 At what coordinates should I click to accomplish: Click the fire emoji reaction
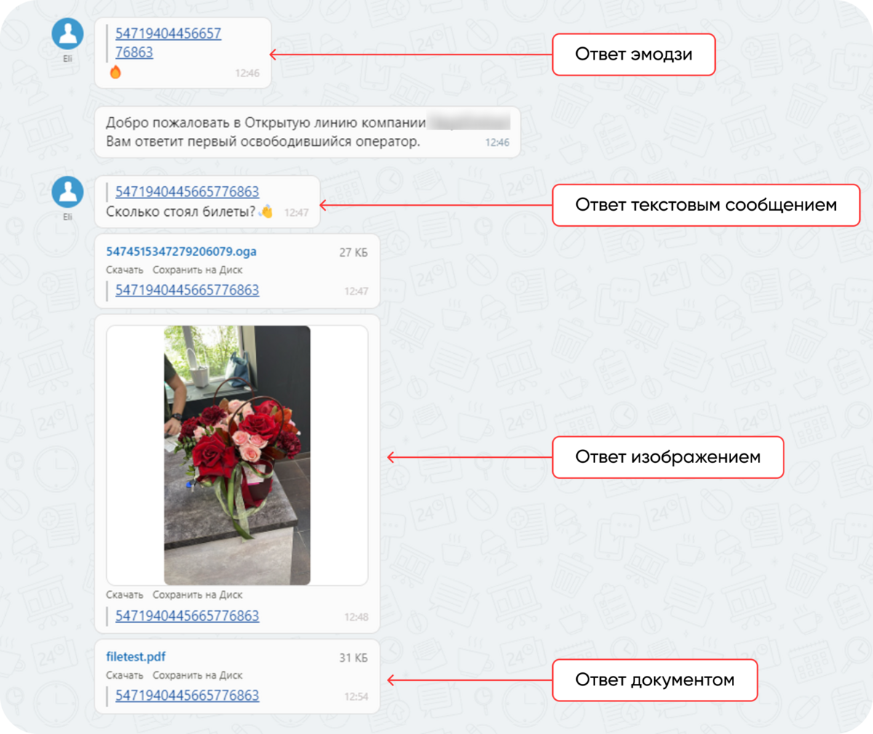point(115,72)
